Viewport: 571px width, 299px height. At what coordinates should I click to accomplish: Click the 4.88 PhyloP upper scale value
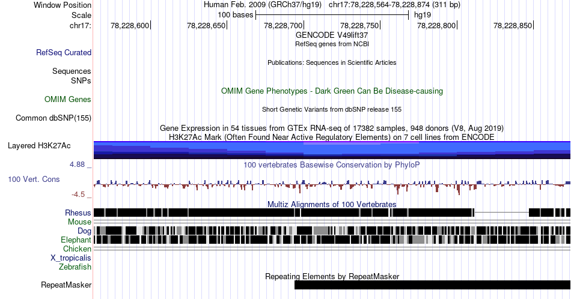tap(77, 165)
